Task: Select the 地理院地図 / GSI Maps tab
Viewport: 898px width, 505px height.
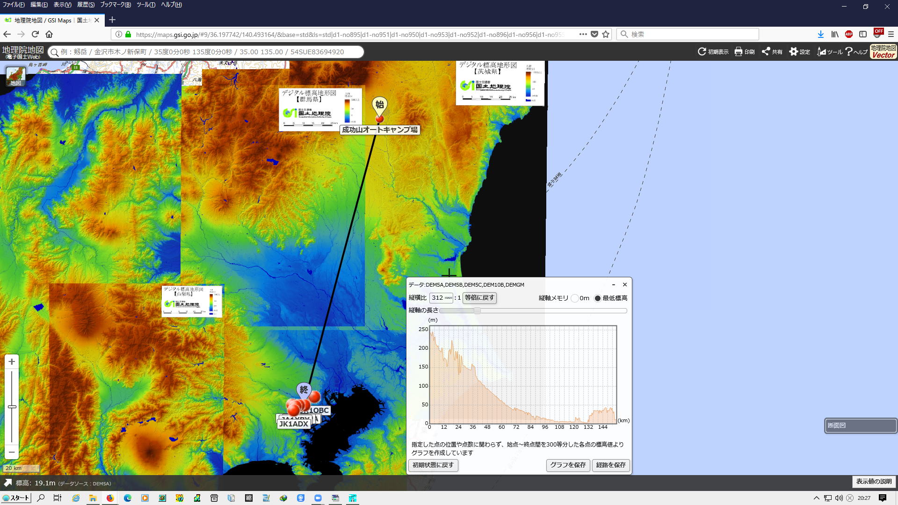Action: (x=51, y=20)
